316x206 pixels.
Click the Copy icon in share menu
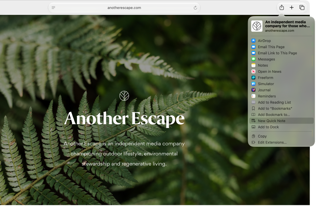pyautogui.click(x=254, y=137)
